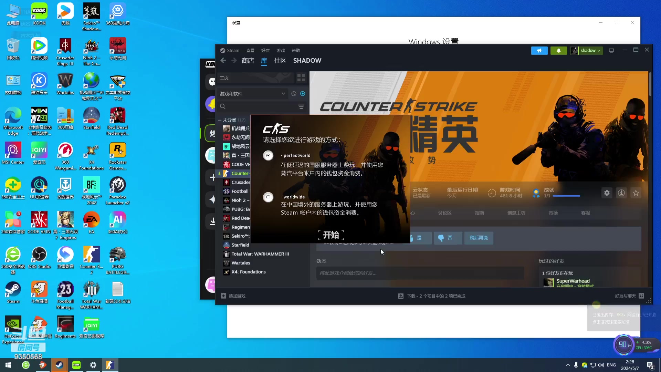Click the 稍后再说 button

tap(479, 238)
